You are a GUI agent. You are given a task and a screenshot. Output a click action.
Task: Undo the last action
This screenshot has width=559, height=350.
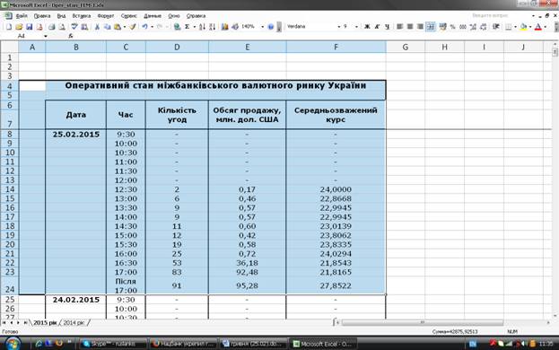[144, 27]
